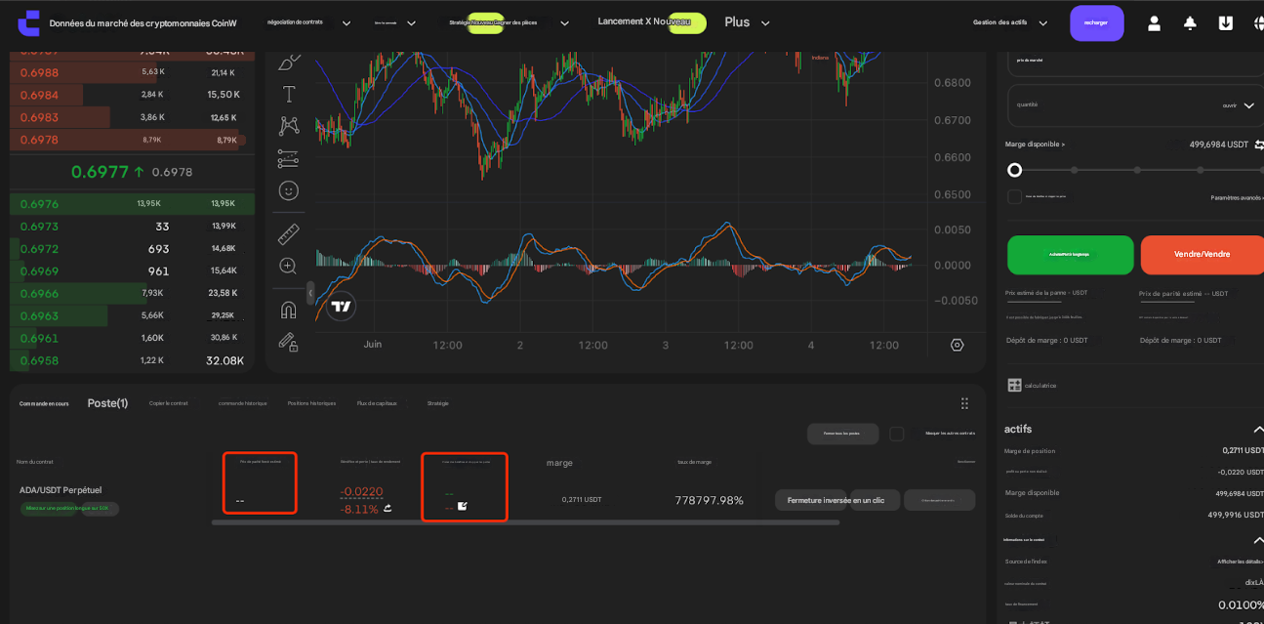Screen dimensions: 1264x624
Task: Open the TradingView logo link
Action: (341, 307)
